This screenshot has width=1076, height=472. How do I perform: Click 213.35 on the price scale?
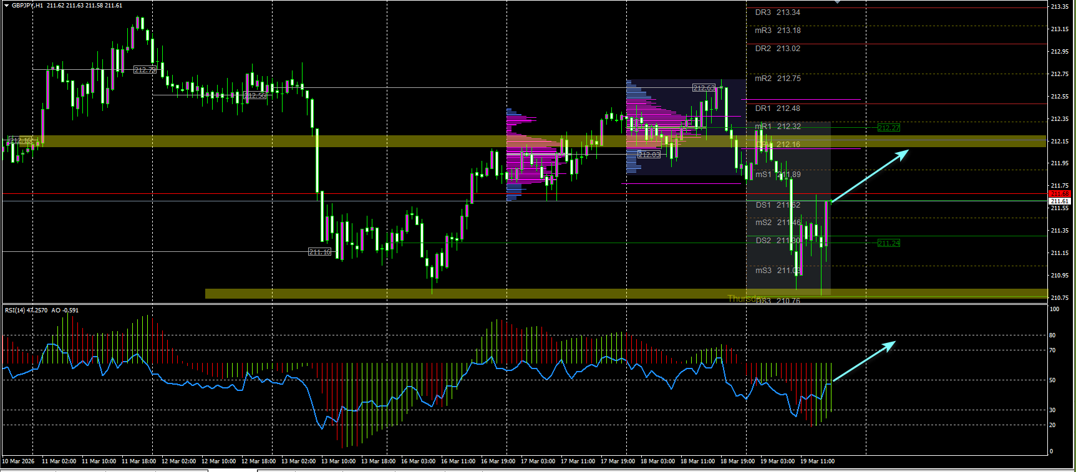[x=1059, y=7]
